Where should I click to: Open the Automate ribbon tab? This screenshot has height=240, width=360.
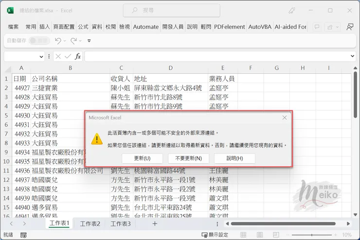click(x=146, y=27)
